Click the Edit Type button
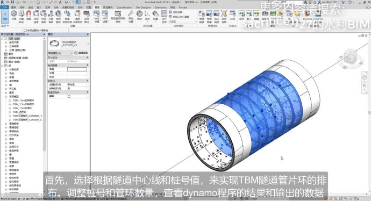 [81, 53]
